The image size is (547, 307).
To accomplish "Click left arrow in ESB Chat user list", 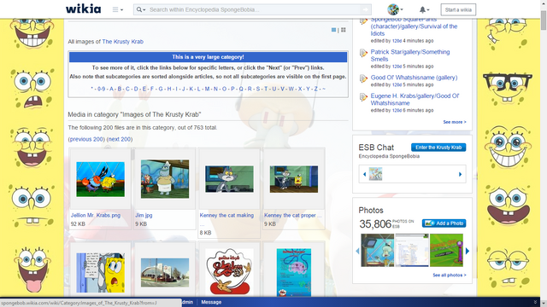I will (x=365, y=174).
